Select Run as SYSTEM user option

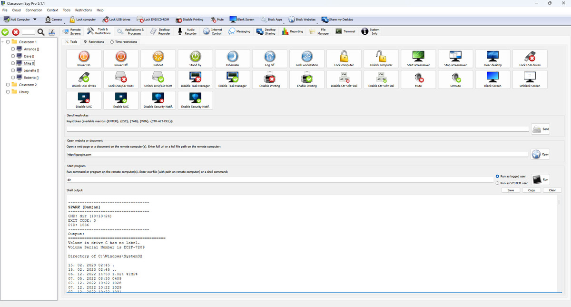(x=498, y=183)
